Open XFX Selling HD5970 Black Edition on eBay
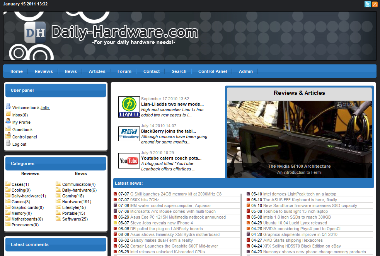This screenshot has height=256, width=380. [x=302, y=246]
